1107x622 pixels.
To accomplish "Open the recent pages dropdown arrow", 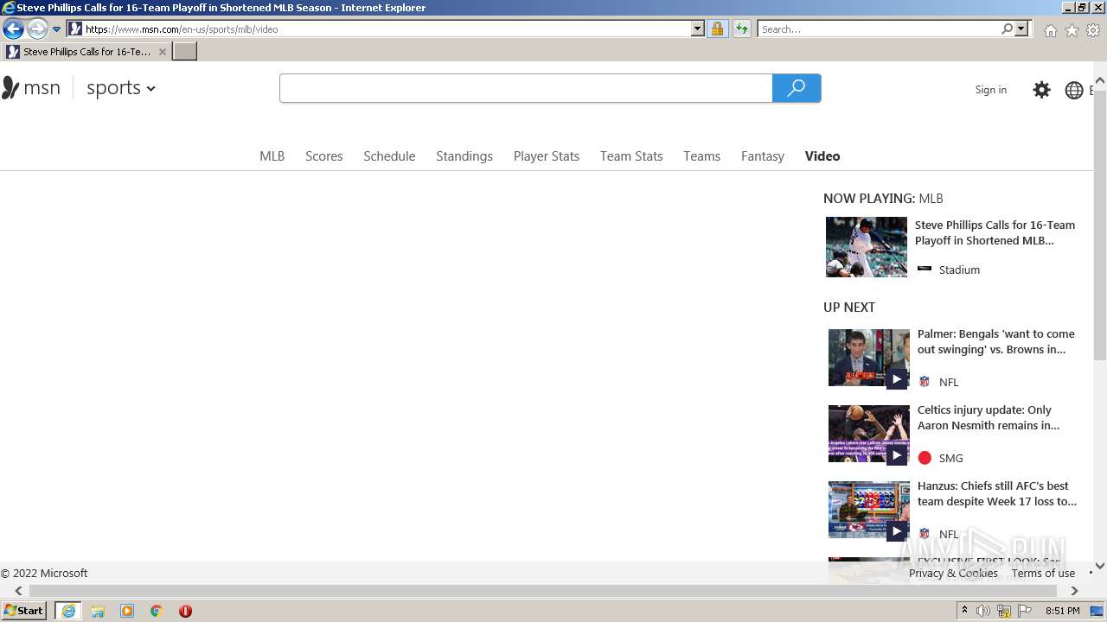I will 57,29.
